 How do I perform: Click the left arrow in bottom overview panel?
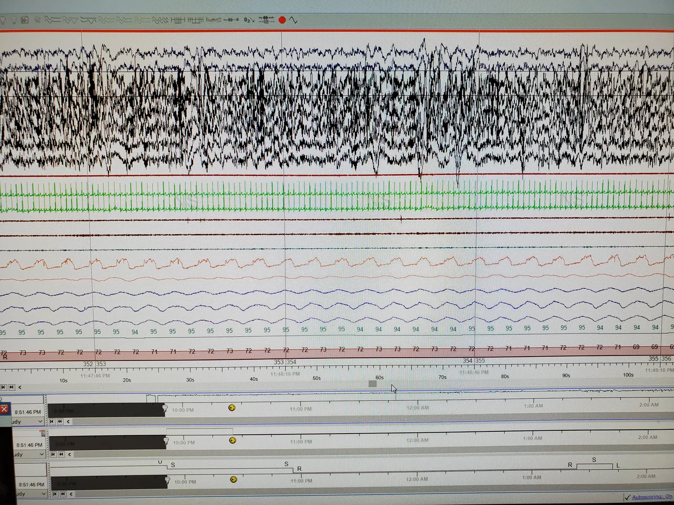click(71, 494)
